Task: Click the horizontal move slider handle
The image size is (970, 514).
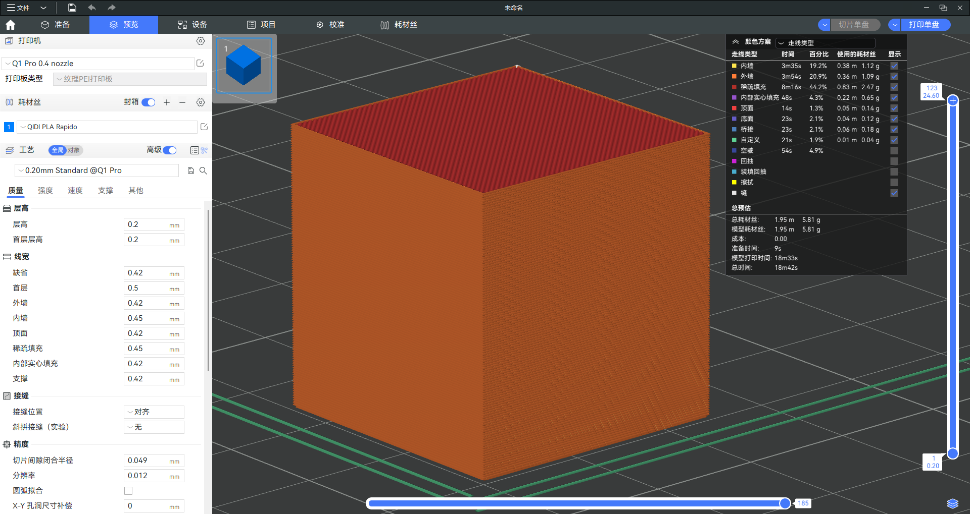Action: pos(785,503)
